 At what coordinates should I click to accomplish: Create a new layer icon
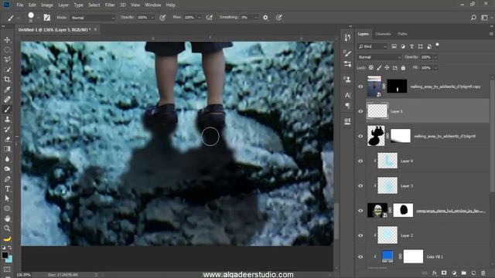473,273
